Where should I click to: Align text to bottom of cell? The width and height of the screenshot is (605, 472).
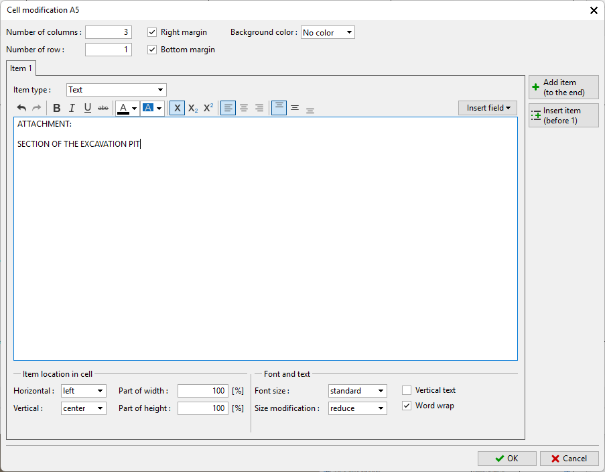310,108
